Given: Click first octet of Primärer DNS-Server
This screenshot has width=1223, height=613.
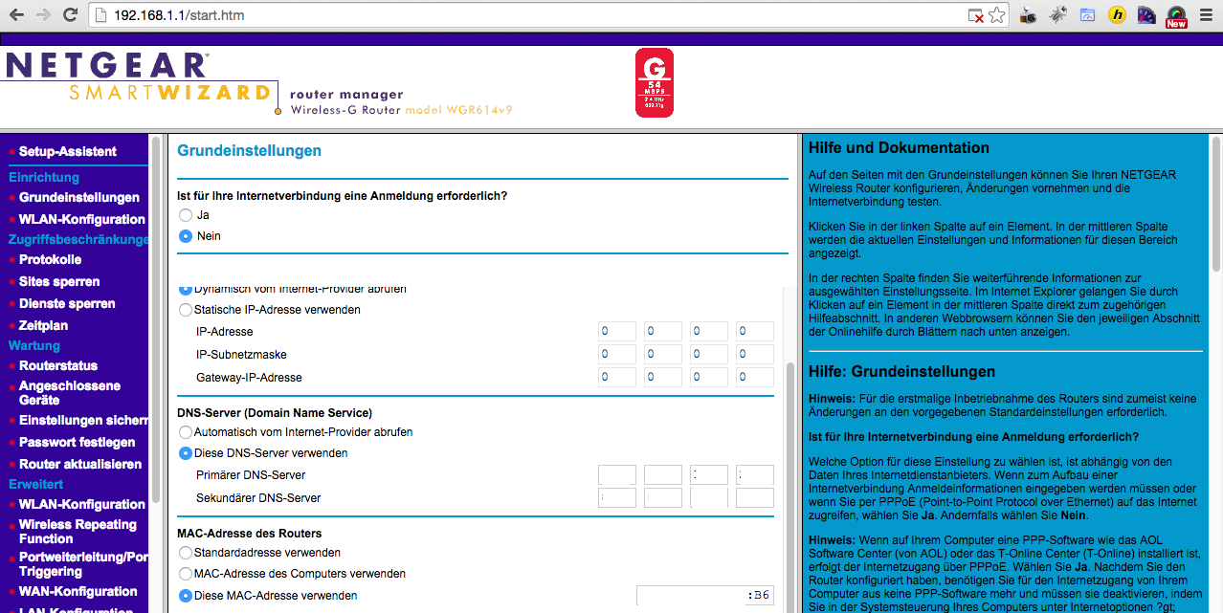Looking at the screenshot, I should [617, 475].
